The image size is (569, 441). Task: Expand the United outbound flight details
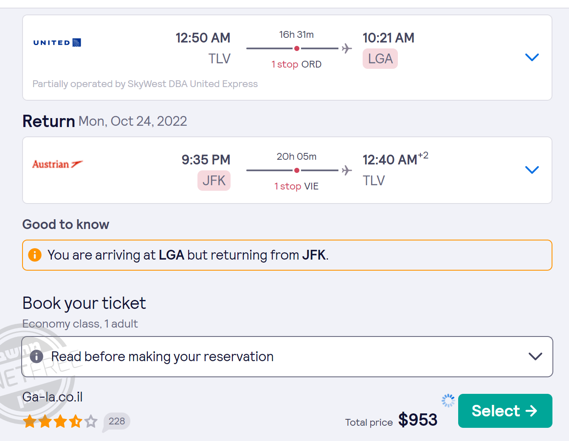(x=532, y=57)
